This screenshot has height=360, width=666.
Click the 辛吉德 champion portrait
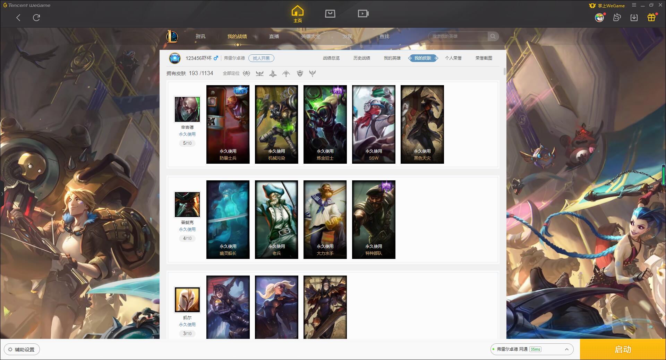pos(187,109)
